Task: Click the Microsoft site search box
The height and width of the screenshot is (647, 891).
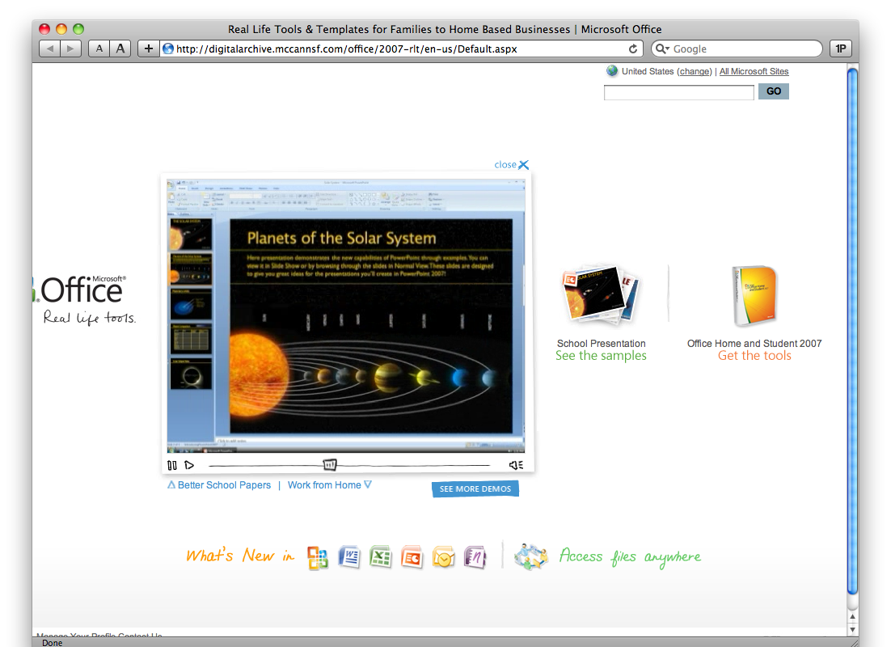Action: coord(679,92)
